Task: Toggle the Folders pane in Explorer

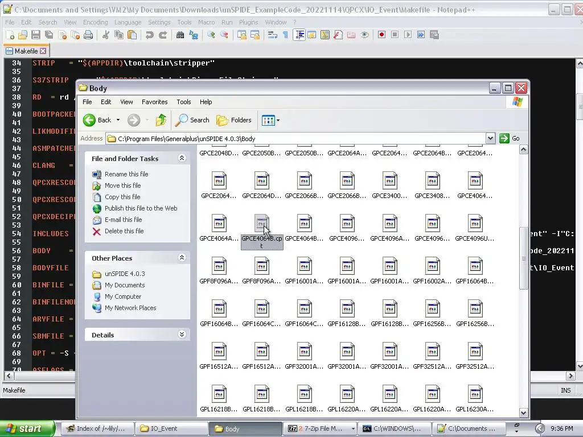Action: (234, 120)
